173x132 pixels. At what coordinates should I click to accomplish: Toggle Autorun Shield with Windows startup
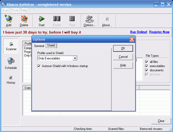click(x=39, y=66)
